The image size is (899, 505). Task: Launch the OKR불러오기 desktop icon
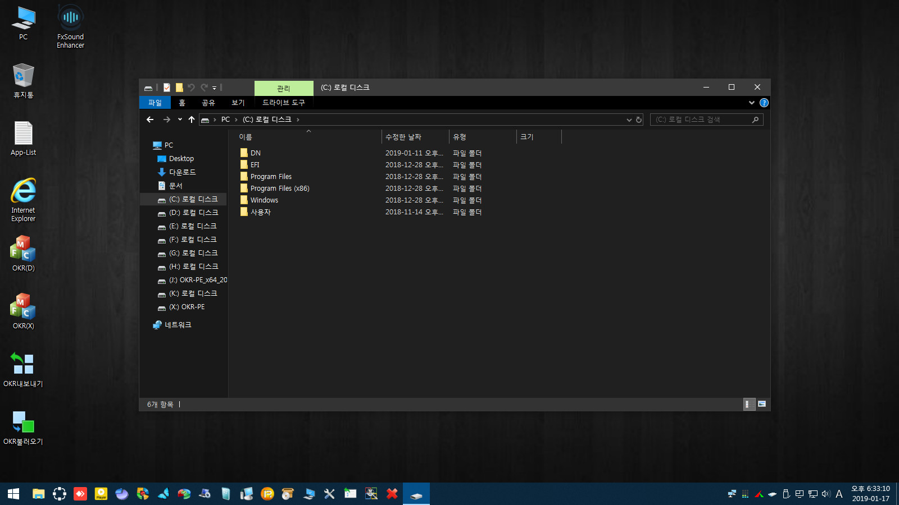(23, 428)
